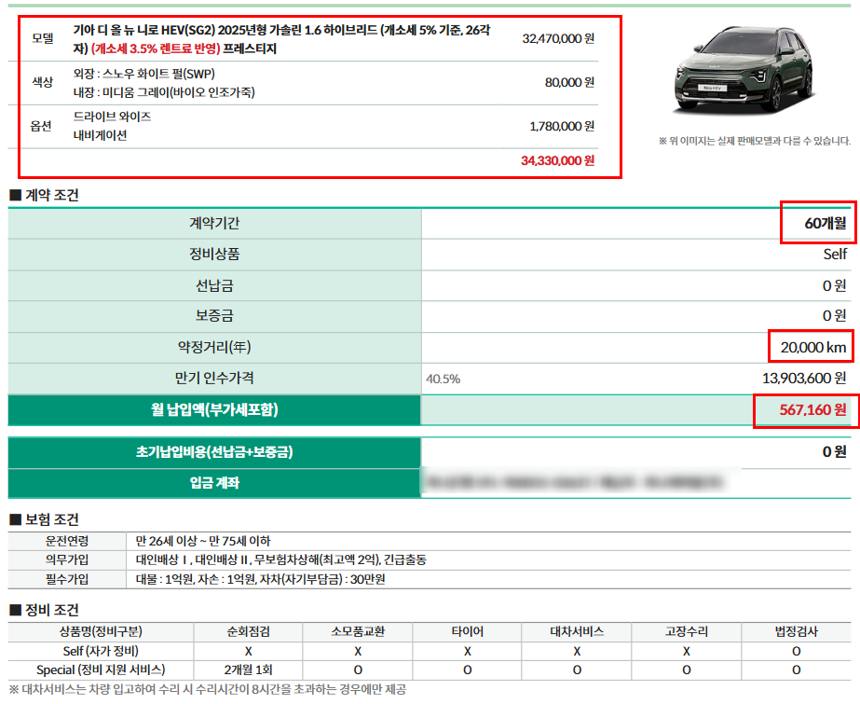
Task: Click the Self (자가 정비) row
Action: 430,652
